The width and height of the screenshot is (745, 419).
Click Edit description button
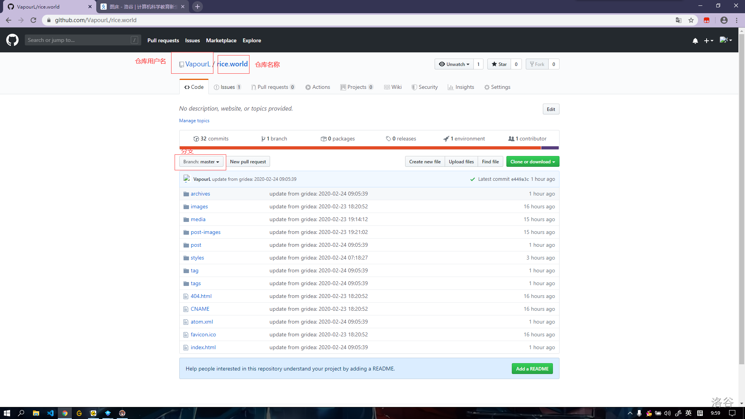(551, 109)
